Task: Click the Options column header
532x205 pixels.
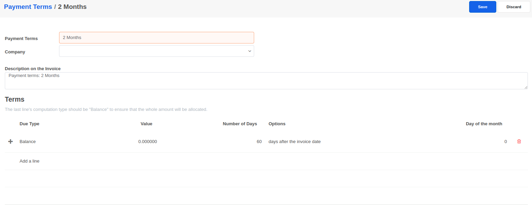Action: (277, 124)
